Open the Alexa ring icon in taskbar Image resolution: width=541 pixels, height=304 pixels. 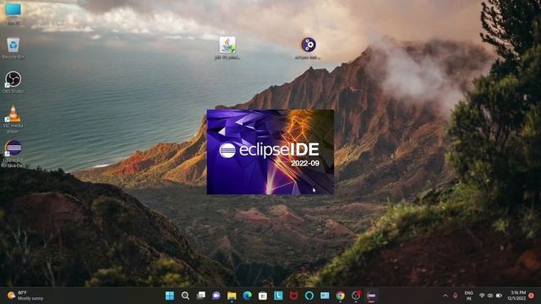coord(309,296)
